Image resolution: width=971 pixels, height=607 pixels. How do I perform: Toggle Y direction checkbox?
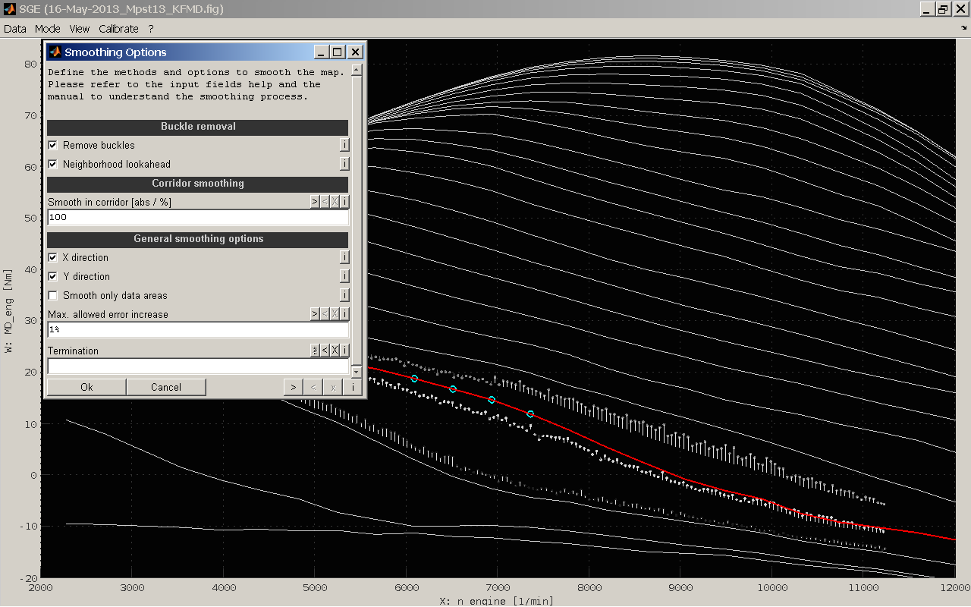[x=53, y=276]
